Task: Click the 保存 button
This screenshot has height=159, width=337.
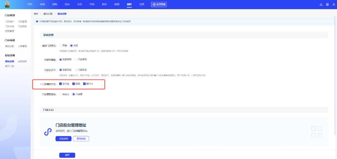Action: click(67, 155)
